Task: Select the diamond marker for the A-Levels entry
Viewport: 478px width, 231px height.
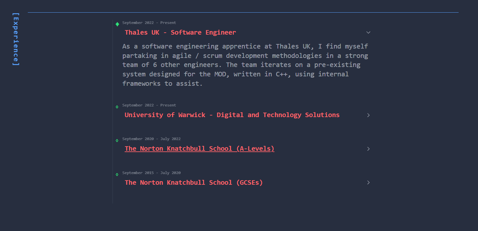Action: pos(117,140)
